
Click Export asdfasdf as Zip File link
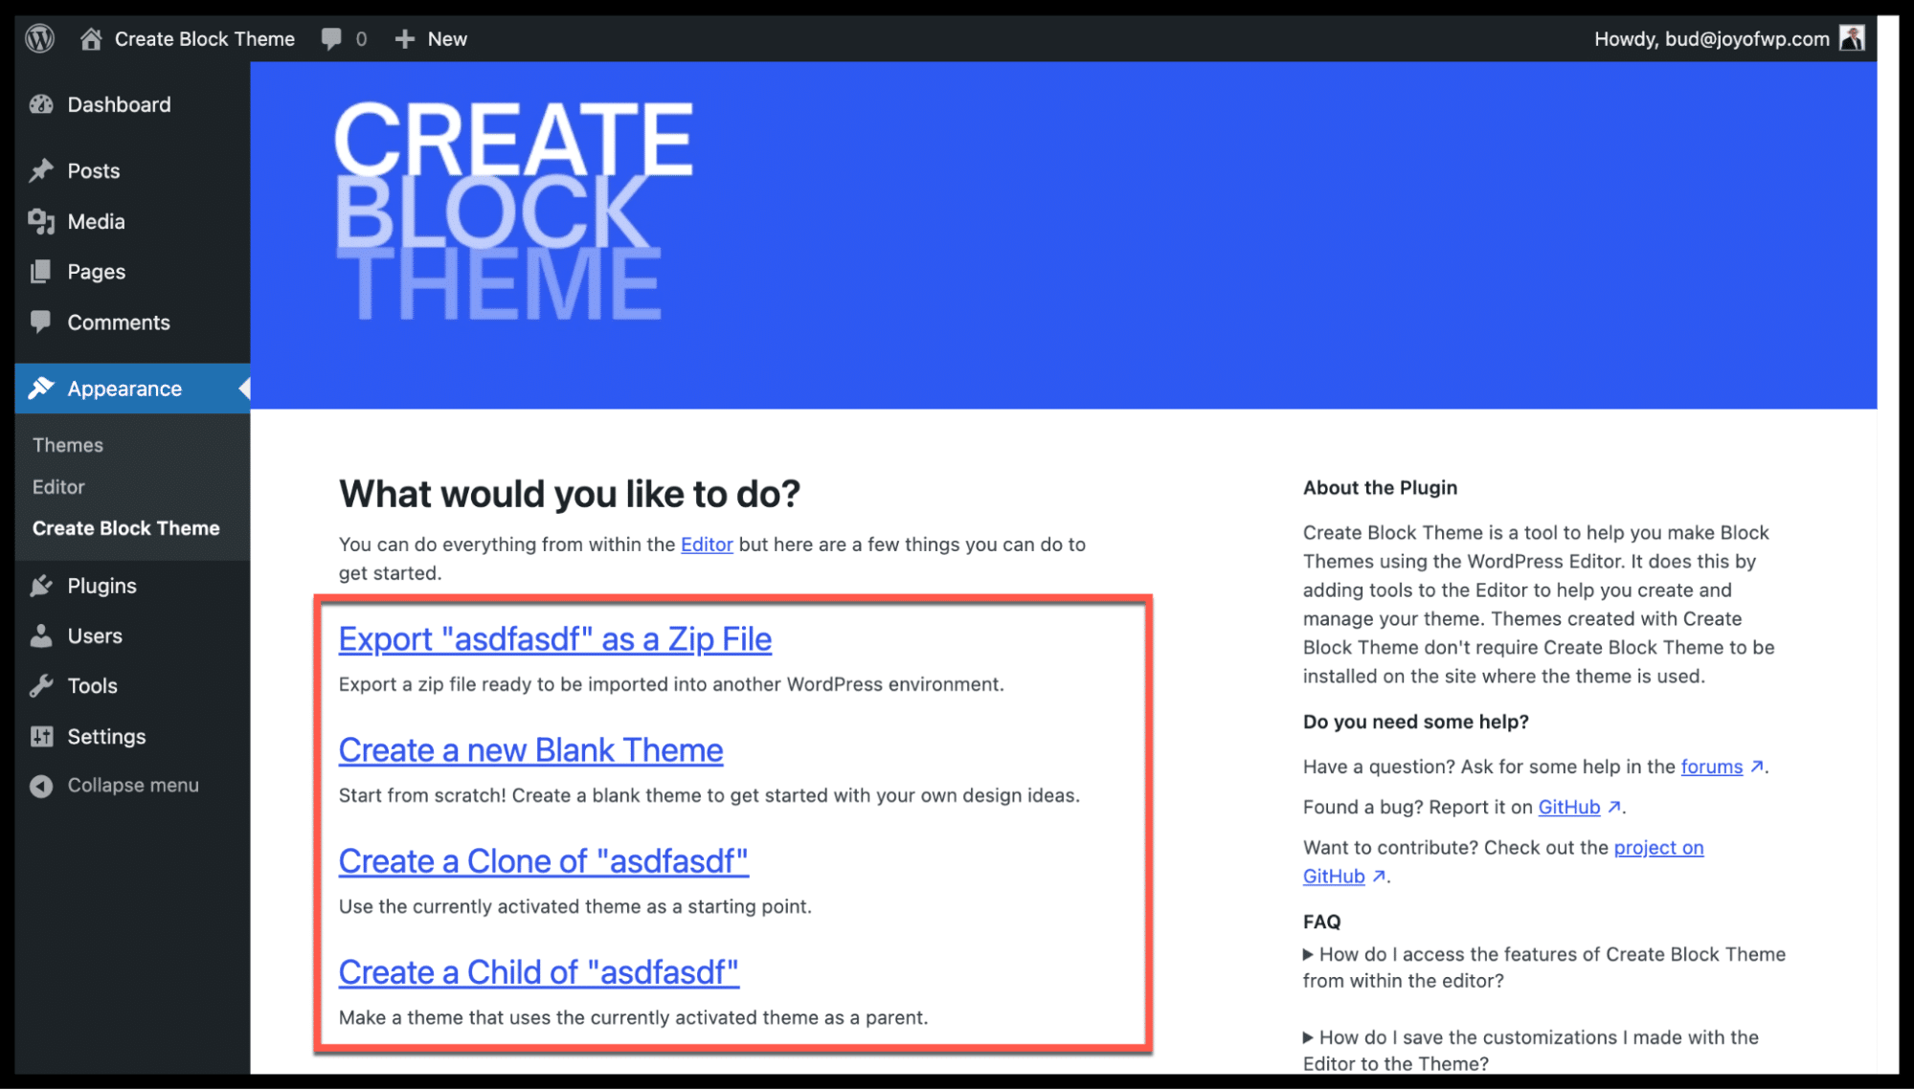click(x=552, y=638)
